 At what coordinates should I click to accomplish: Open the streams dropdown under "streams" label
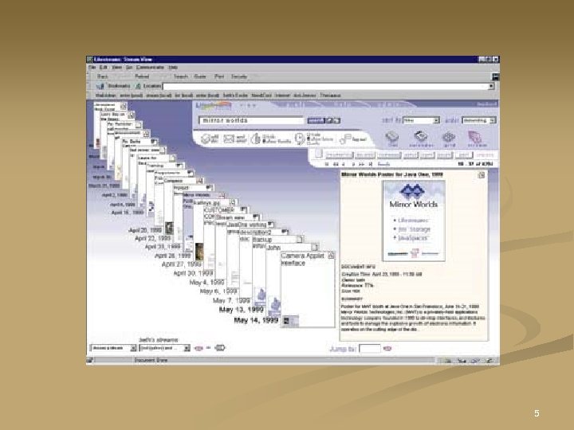(164, 348)
